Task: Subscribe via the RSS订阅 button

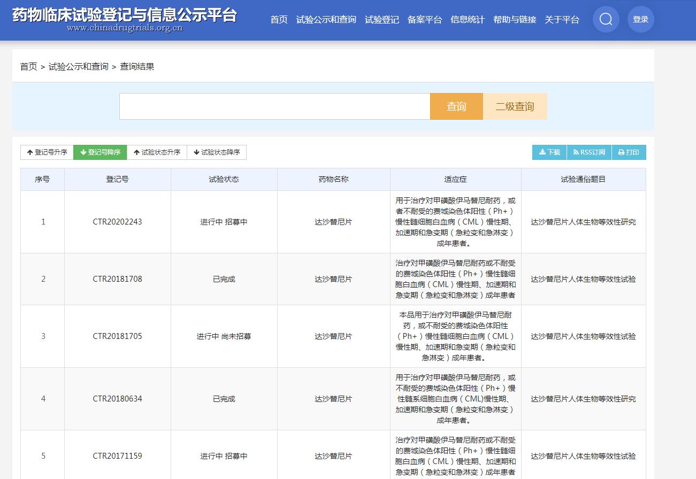Action: click(x=588, y=152)
